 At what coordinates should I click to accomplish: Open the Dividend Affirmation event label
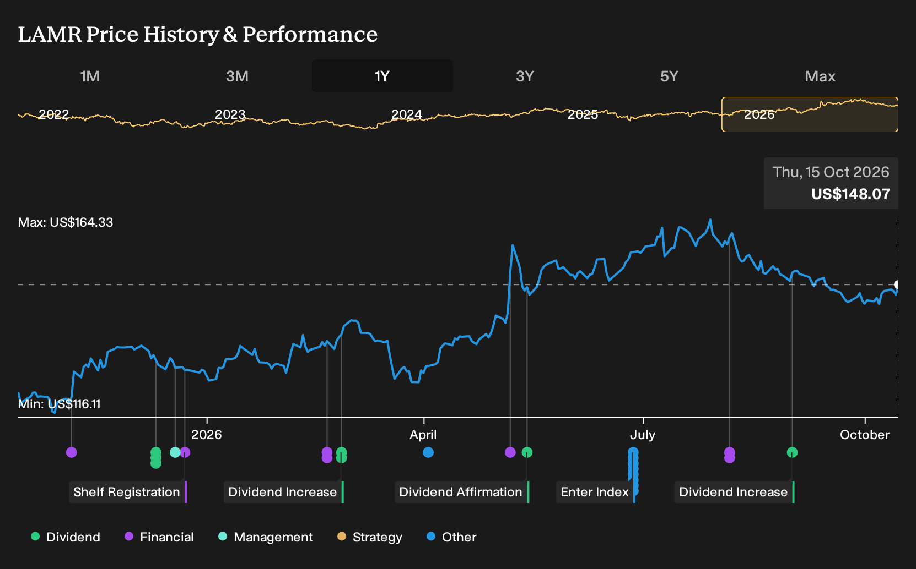[461, 492]
